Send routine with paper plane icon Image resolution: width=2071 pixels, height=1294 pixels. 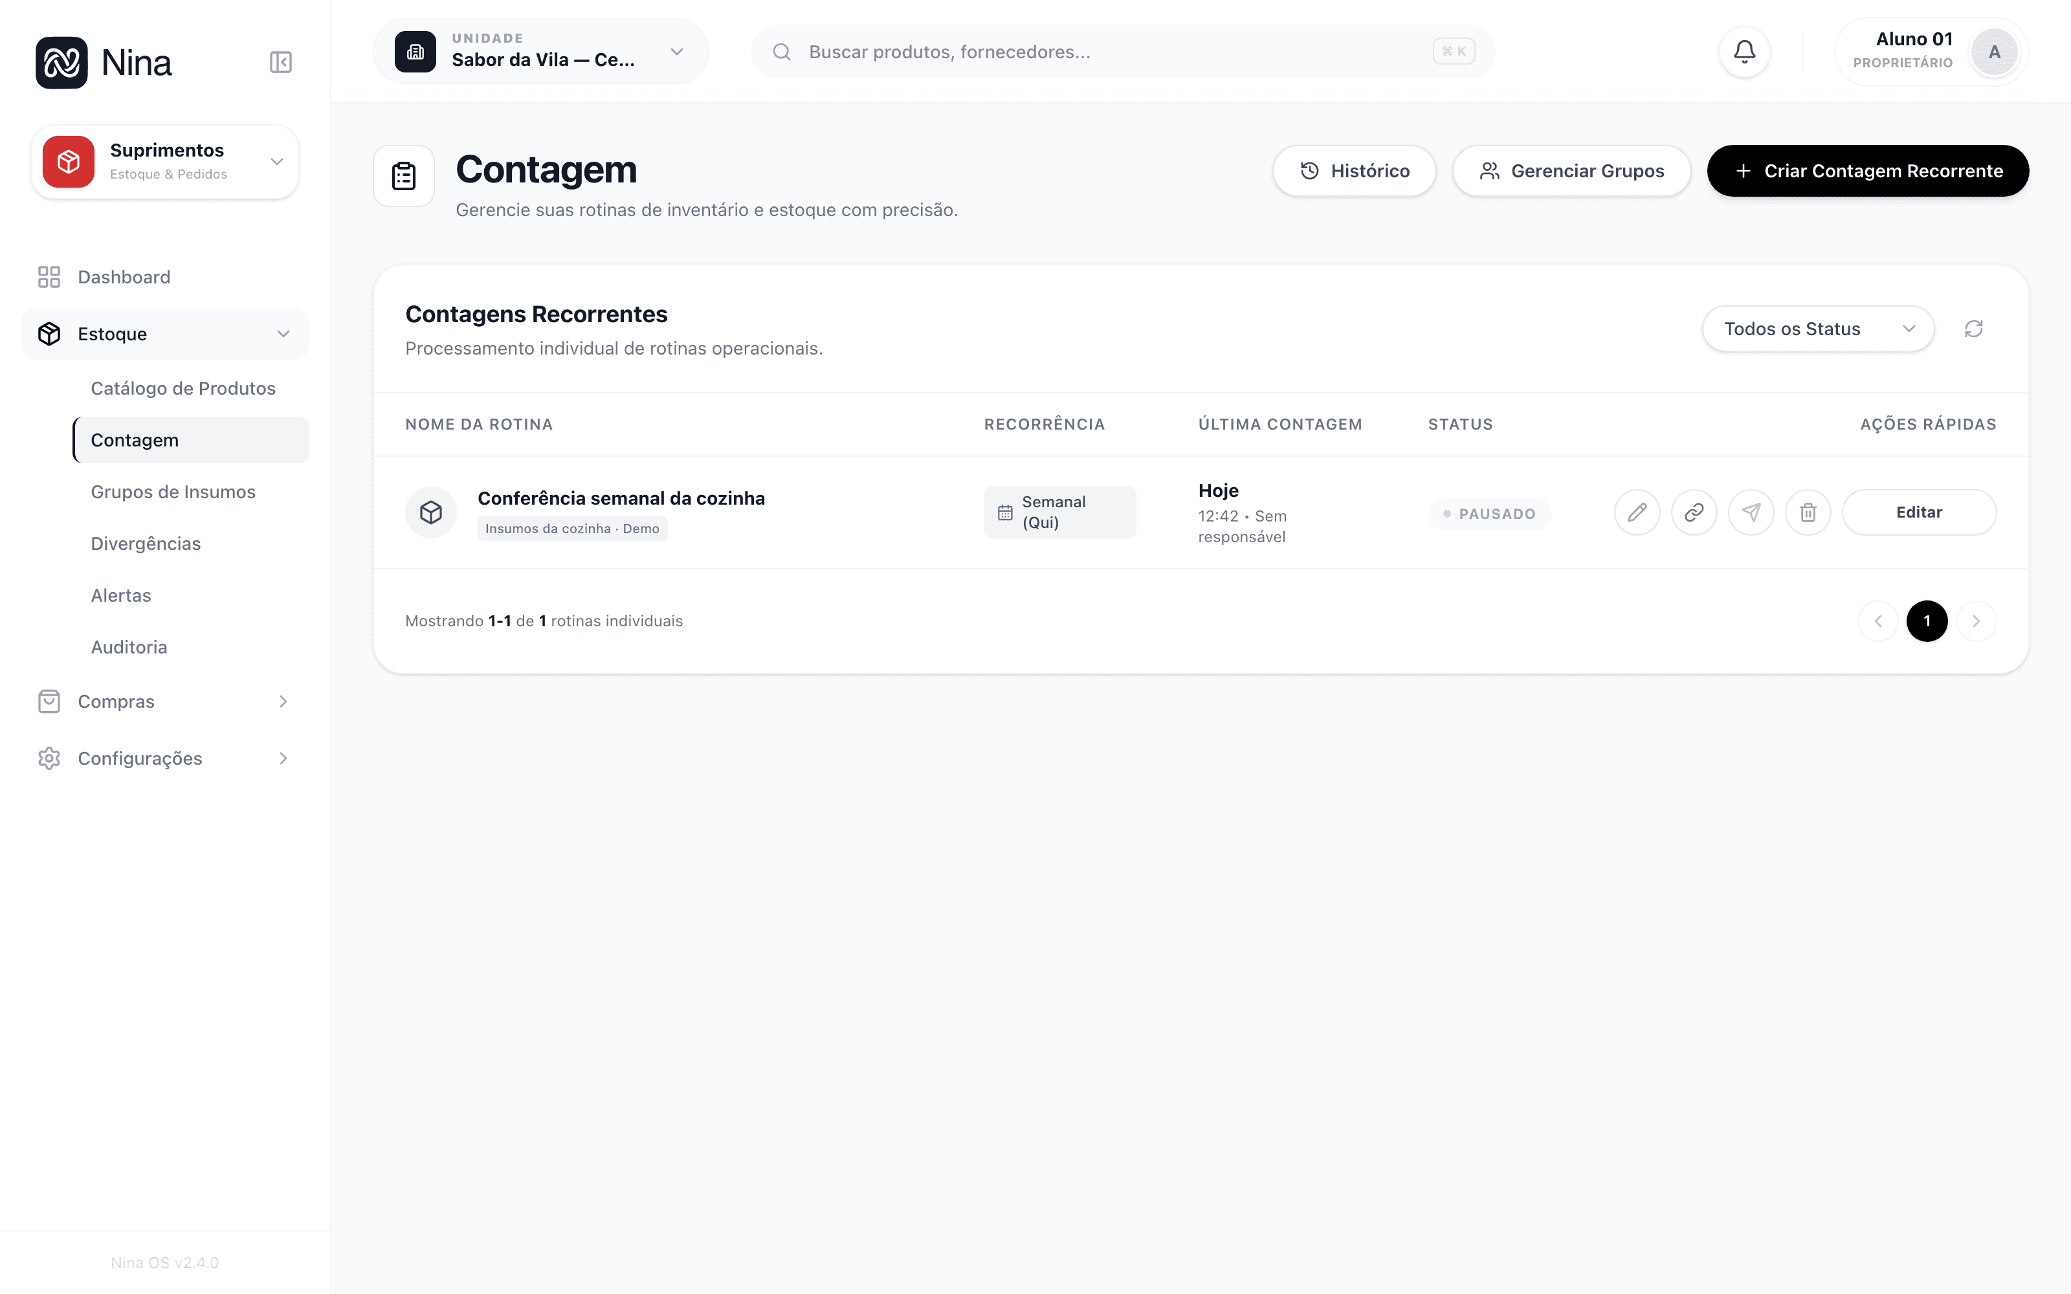tap(1751, 512)
